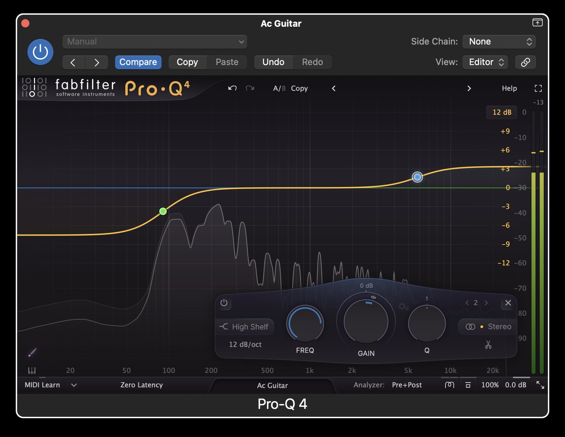Screen dimensions: 565x437
Task: Open the Stereo placement selector
Action: 488,327
